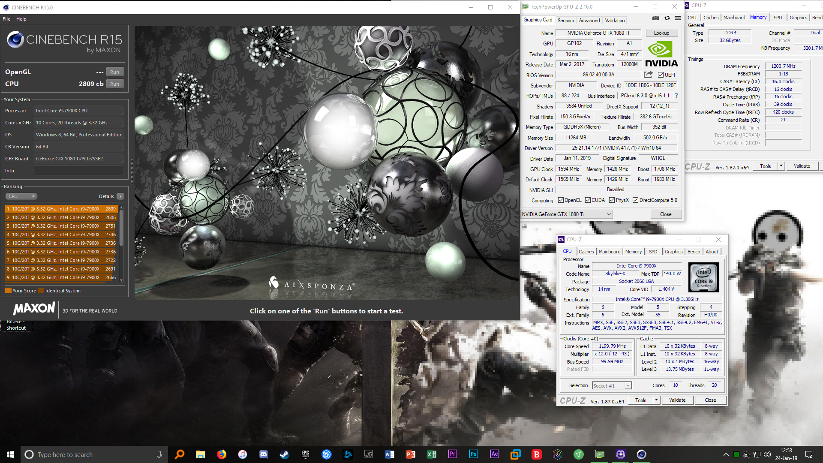Viewport: 823px width, 463px height.
Task: Open the Mainboard tab in front CPU-Z
Action: tap(610, 252)
